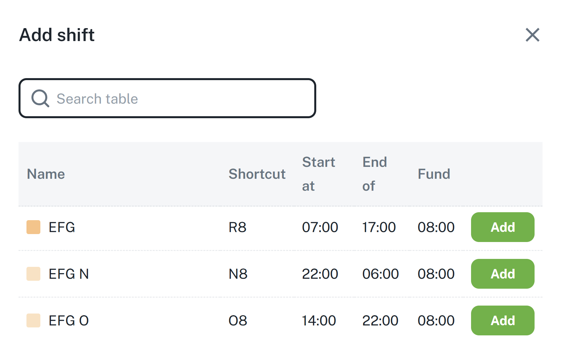This screenshot has height=341, width=565.
Task: Click the N8 shortcut cell
Action: click(238, 274)
